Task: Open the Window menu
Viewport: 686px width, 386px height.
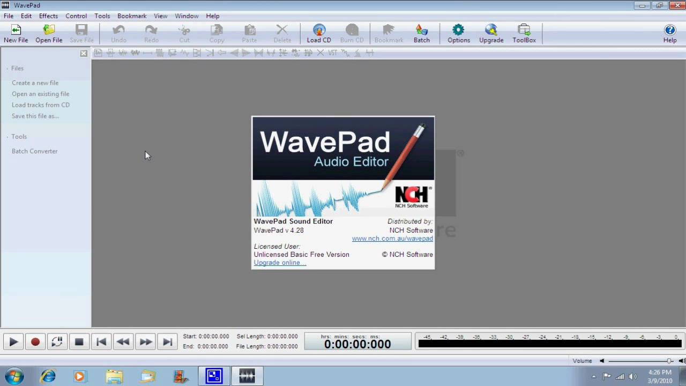Action: [187, 16]
